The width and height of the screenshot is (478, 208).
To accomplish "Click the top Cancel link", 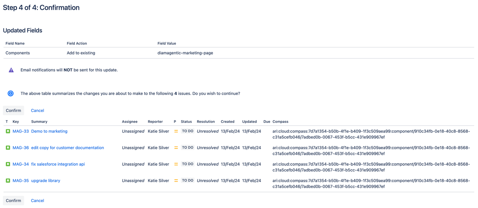I will tap(37, 110).
